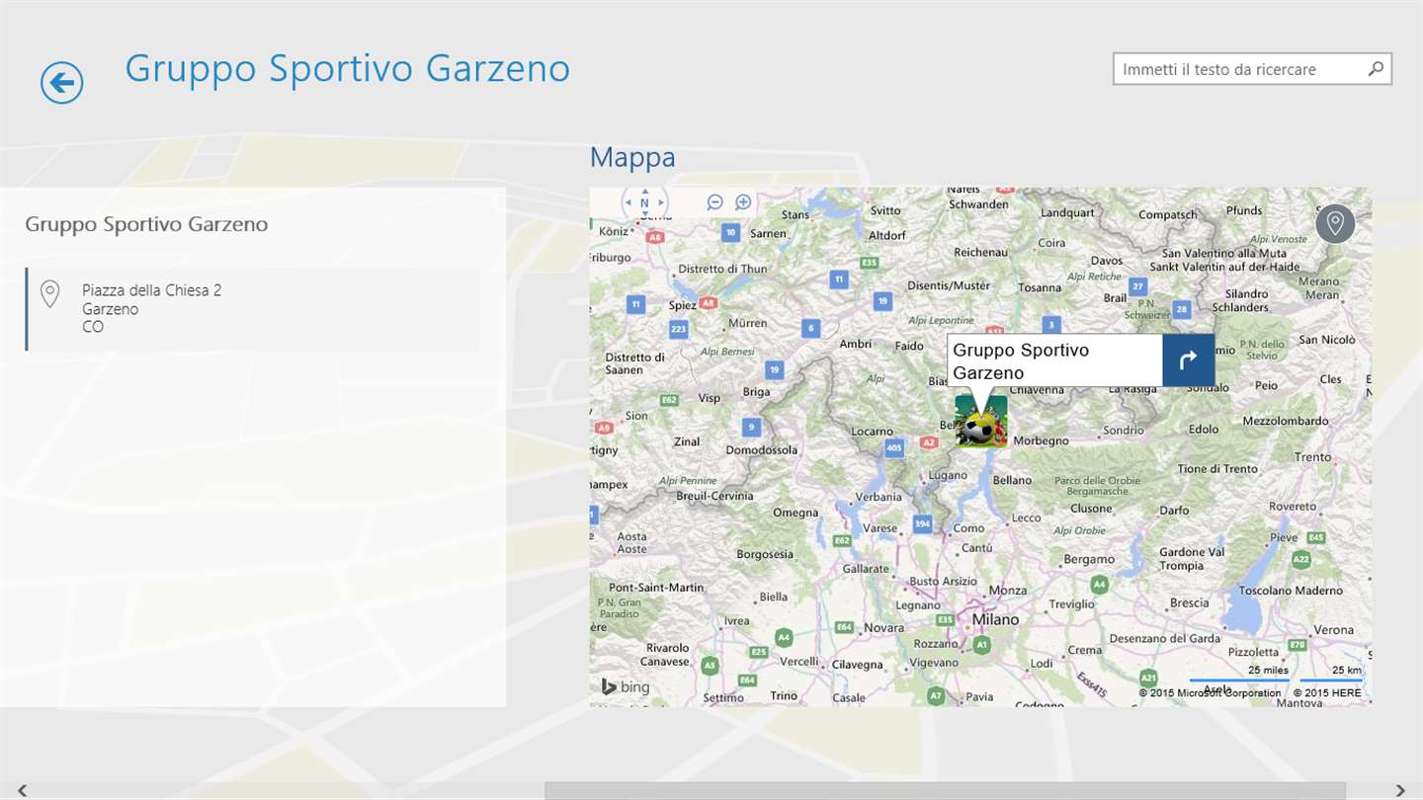Click the soccer ball map marker
Image resolution: width=1423 pixels, height=800 pixels.
pos(981,422)
